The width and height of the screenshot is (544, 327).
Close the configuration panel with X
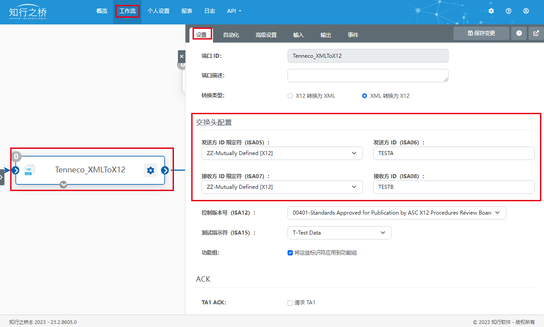[x=181, y=57]
